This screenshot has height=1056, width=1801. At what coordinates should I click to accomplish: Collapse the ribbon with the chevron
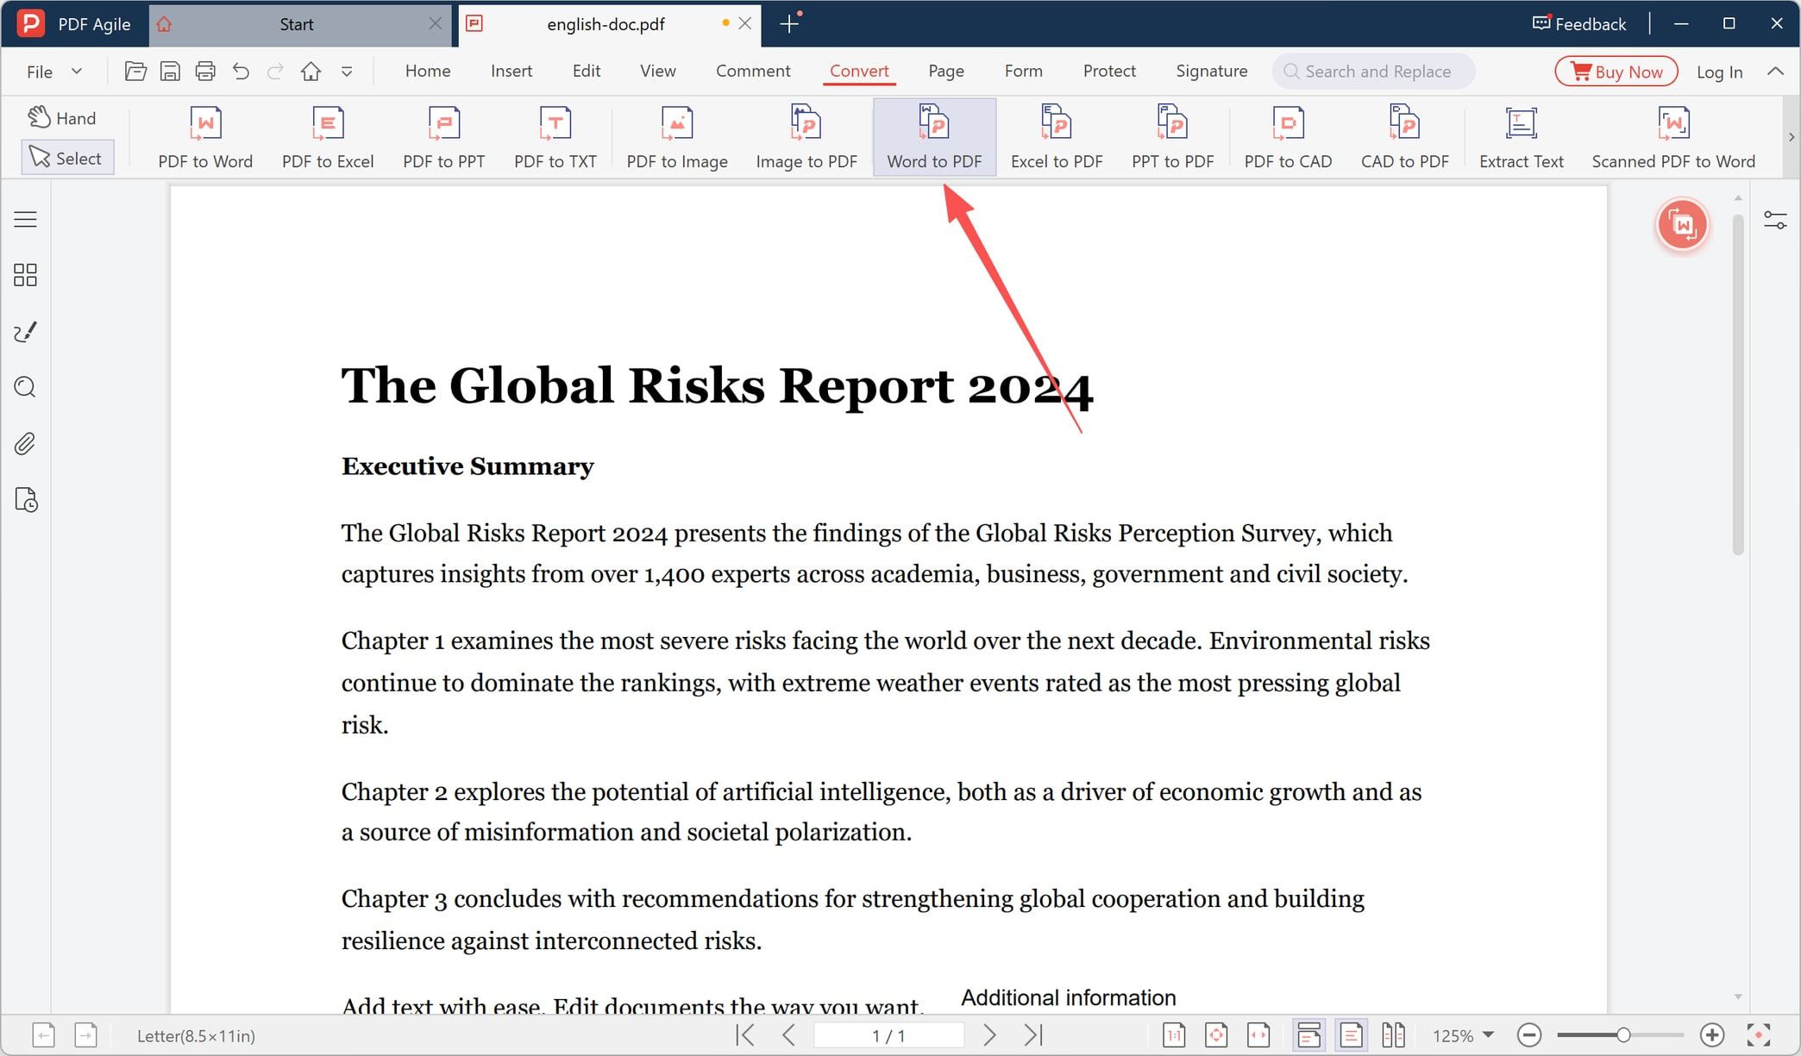pos(1775,72)
